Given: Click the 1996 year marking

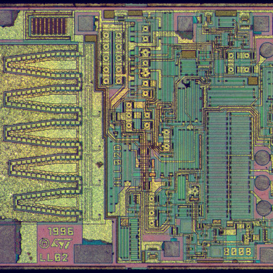Looking at the screenshot, I should tap(60, 231).
